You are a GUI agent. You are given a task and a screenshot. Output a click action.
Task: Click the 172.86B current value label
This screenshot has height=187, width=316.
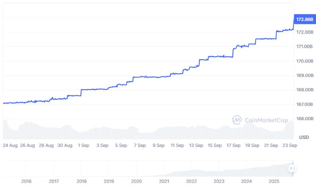point(305,19)
